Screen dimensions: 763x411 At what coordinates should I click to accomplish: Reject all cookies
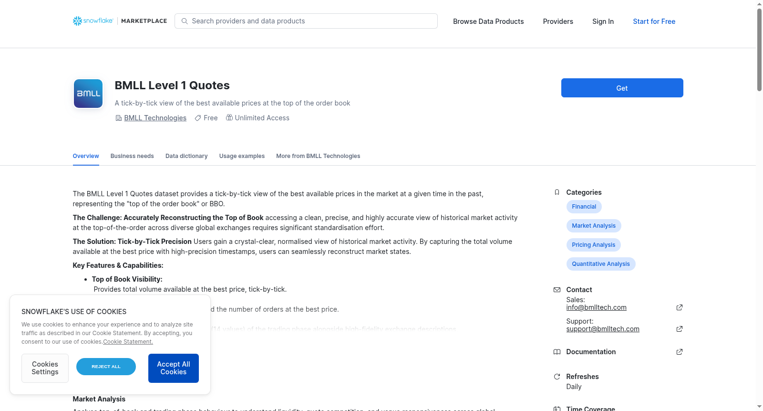pyautogui.click(x=106, y=367)
